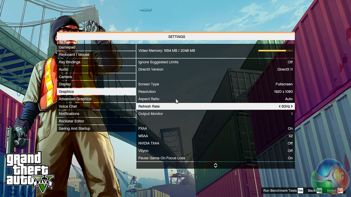Change the Resolution 1920 x 1080 option
Viewport: 351px width, 197px height.
coord(215,92)
